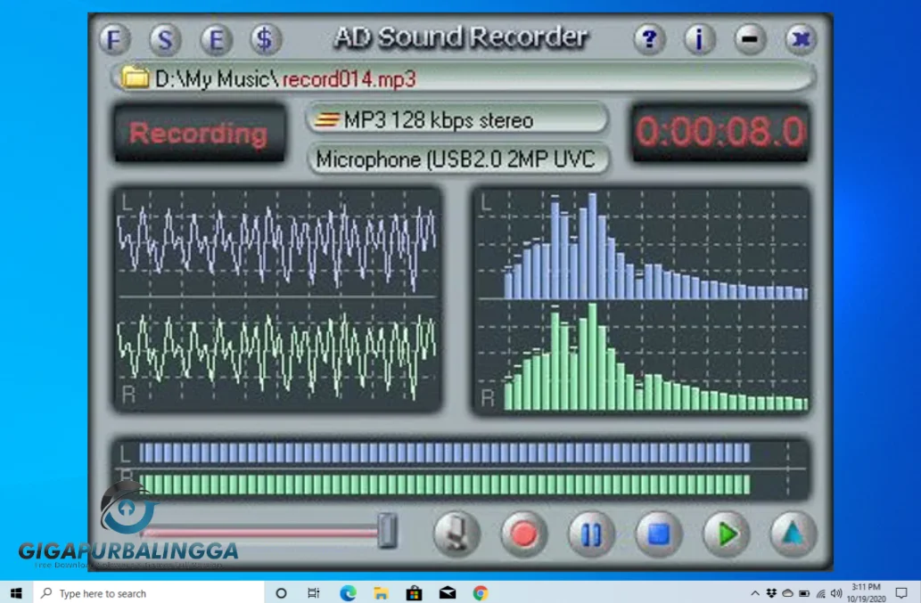Viewport: 921px width, 603px height.
Task: Open File Explorer from taskbar
Action: coord(382,593)
